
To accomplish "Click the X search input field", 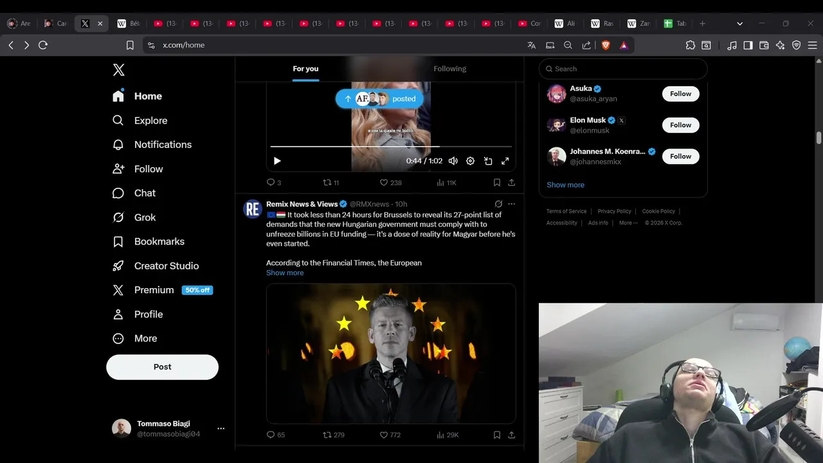I will pos(623,69).
